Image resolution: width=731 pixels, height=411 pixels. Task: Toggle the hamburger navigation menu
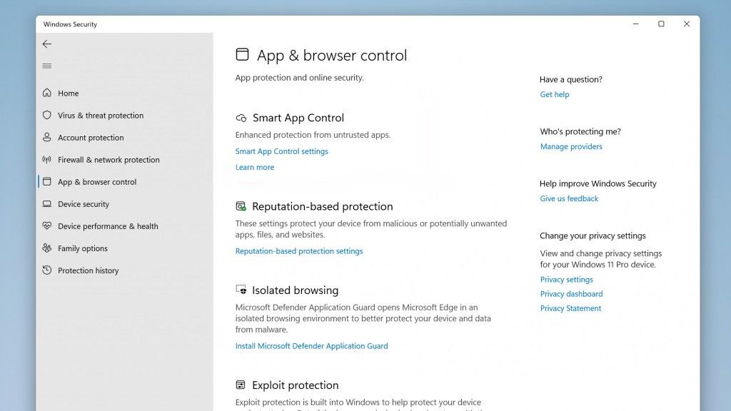[47, 66]
